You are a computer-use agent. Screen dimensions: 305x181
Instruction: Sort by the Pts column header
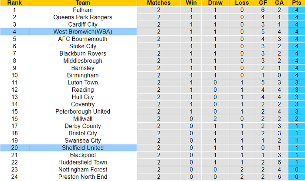[296, 3]
